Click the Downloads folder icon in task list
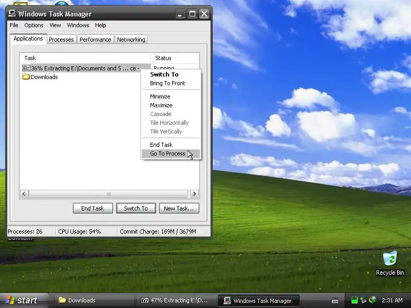This screenshot has height=308, width=411. 26,76
